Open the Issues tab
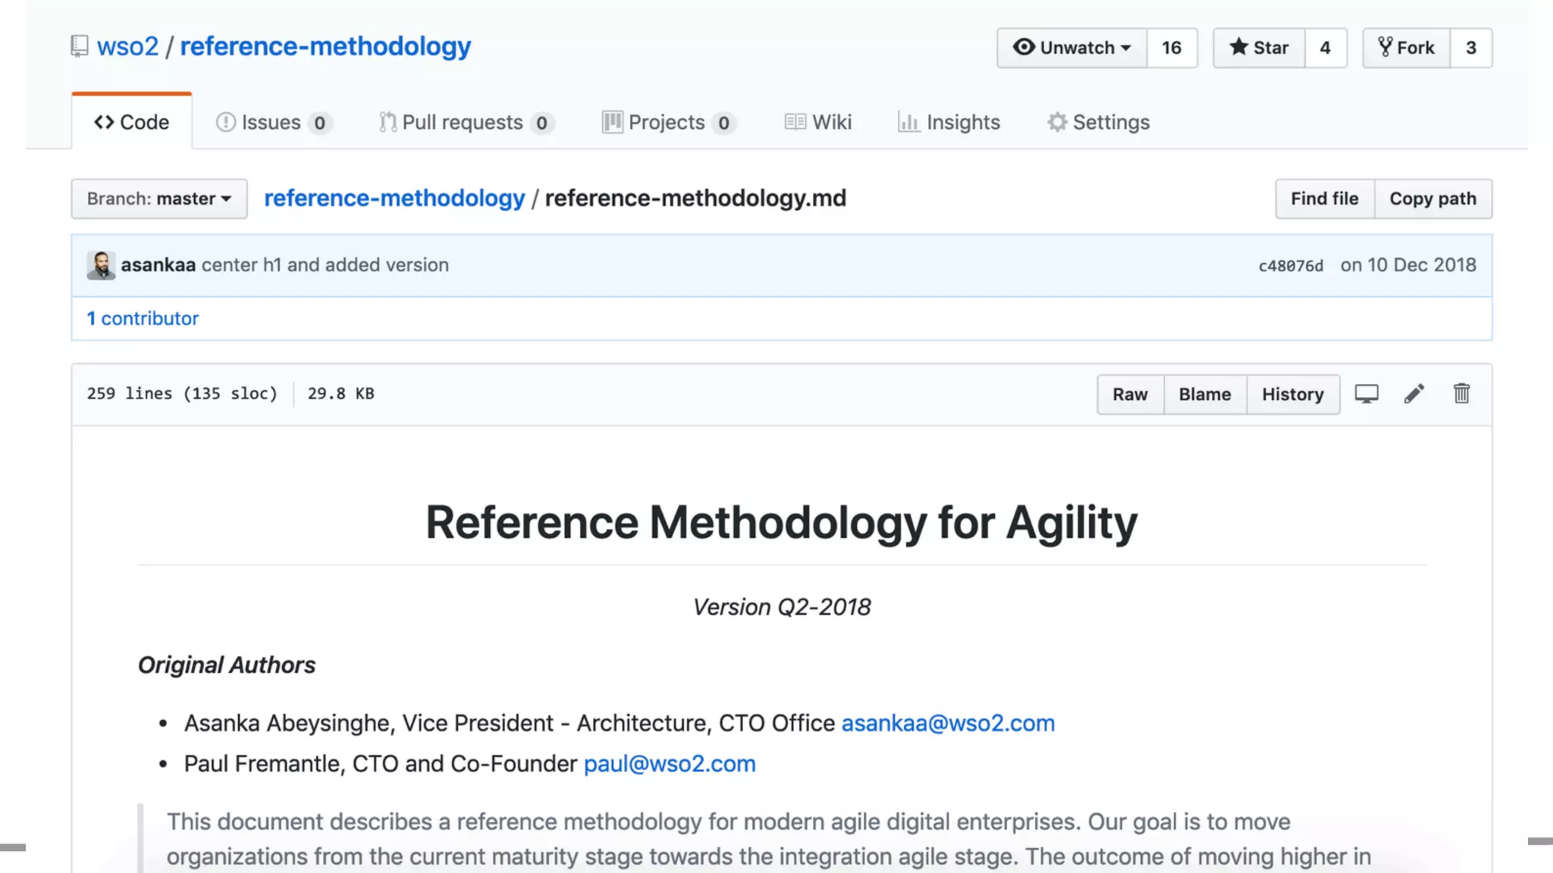This screenshot has height=873, width=1553. (x=273, y=122)
